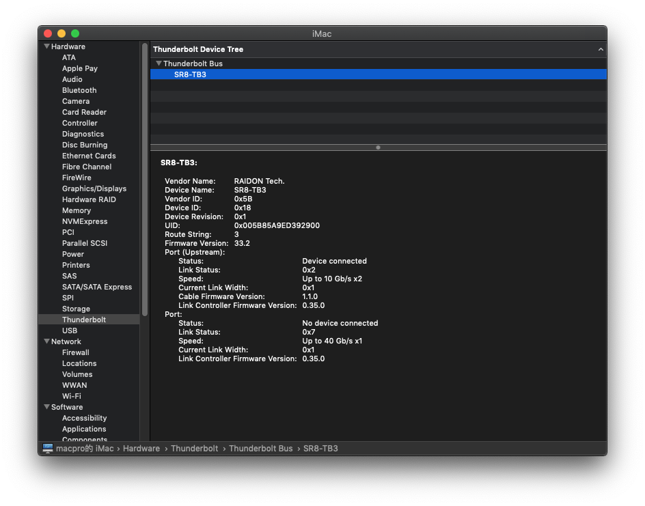Open the Storage hardware entry
The height and width of the screenshot is (506, 645).
(x=76, y=309)
